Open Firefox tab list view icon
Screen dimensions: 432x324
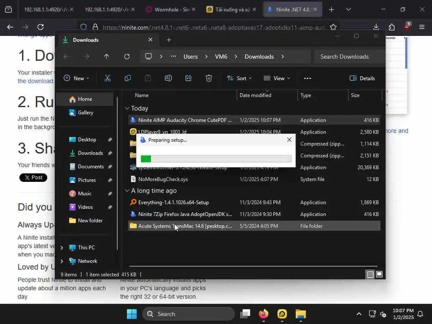pyautogui.click(x=8, y=10)
